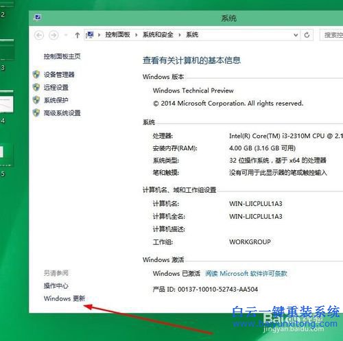Click the computer icon in the address bar
This screenshot has height=341, width=343.
(x=90, y=35)
